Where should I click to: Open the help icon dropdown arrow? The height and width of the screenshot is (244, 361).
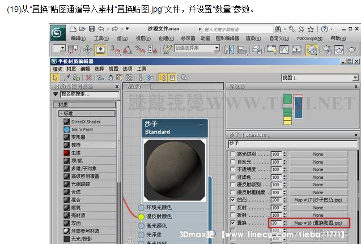(x=332, y=29)
